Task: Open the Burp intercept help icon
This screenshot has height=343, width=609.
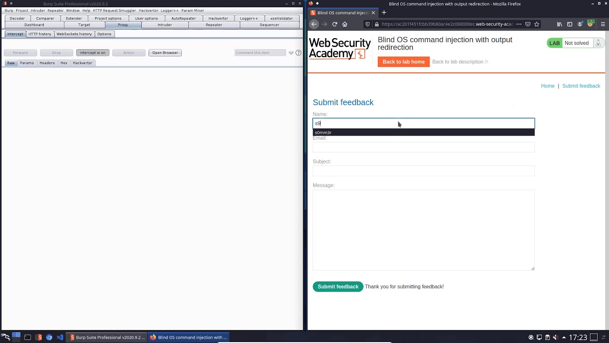Action: (298, 53)
